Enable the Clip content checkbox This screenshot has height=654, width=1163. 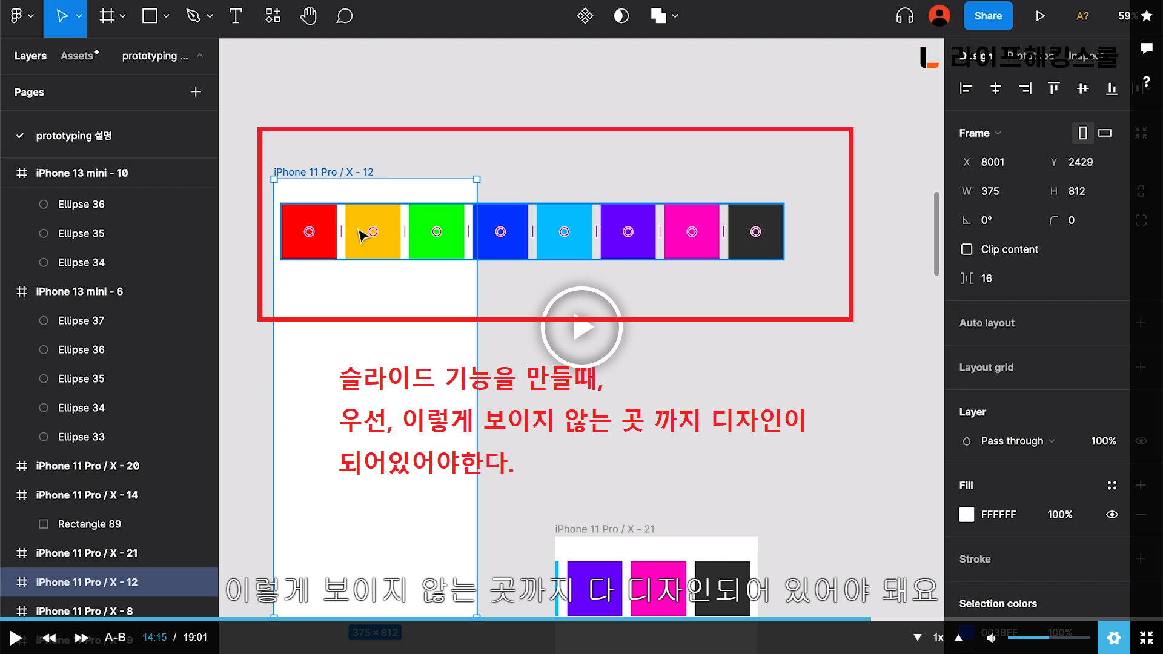click(x=967, y=249)
